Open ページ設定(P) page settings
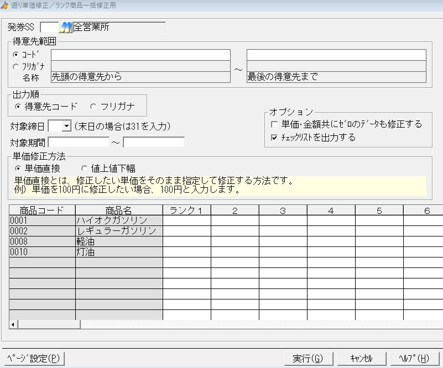Viewport: 443px width, 368px height. coord(33,358)
